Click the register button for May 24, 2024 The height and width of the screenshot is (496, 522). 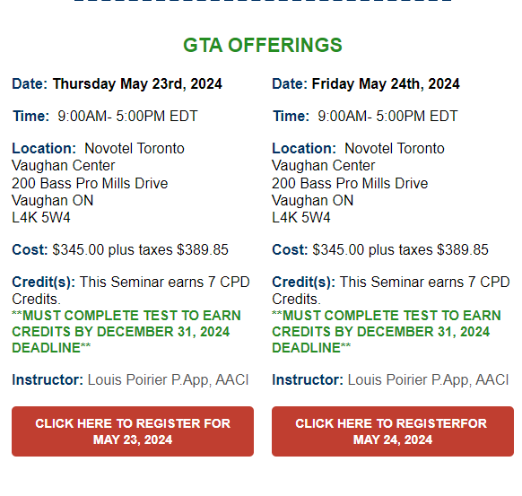coord(393,431)
